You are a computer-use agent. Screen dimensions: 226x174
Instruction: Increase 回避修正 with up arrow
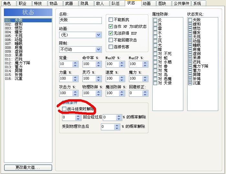[145, 92]
